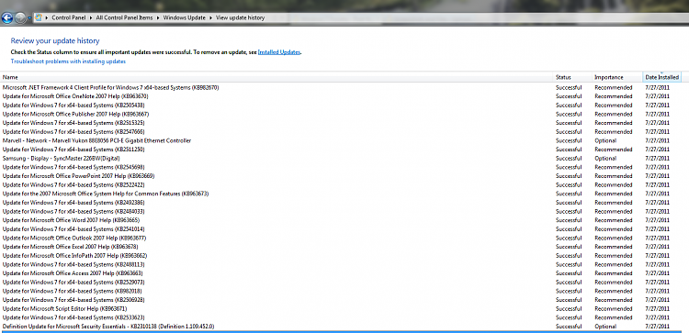The width and height of the screenshot is (689, 333).
Task: Navigate to All Control Panel Items breadcrumb
Action: point(124,18)
